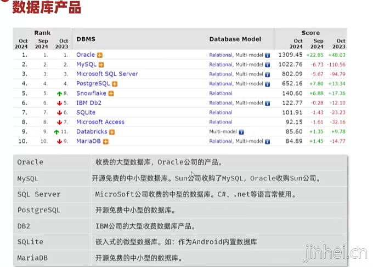This screenshot has height=267, width=373.
Task: Select the score 802.09 for SQL Server
Action: [x=292, y=74]
